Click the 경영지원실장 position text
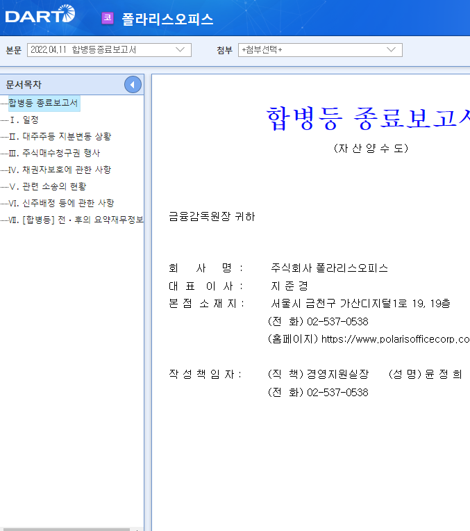Screen dimensions: 470x531 337,374
